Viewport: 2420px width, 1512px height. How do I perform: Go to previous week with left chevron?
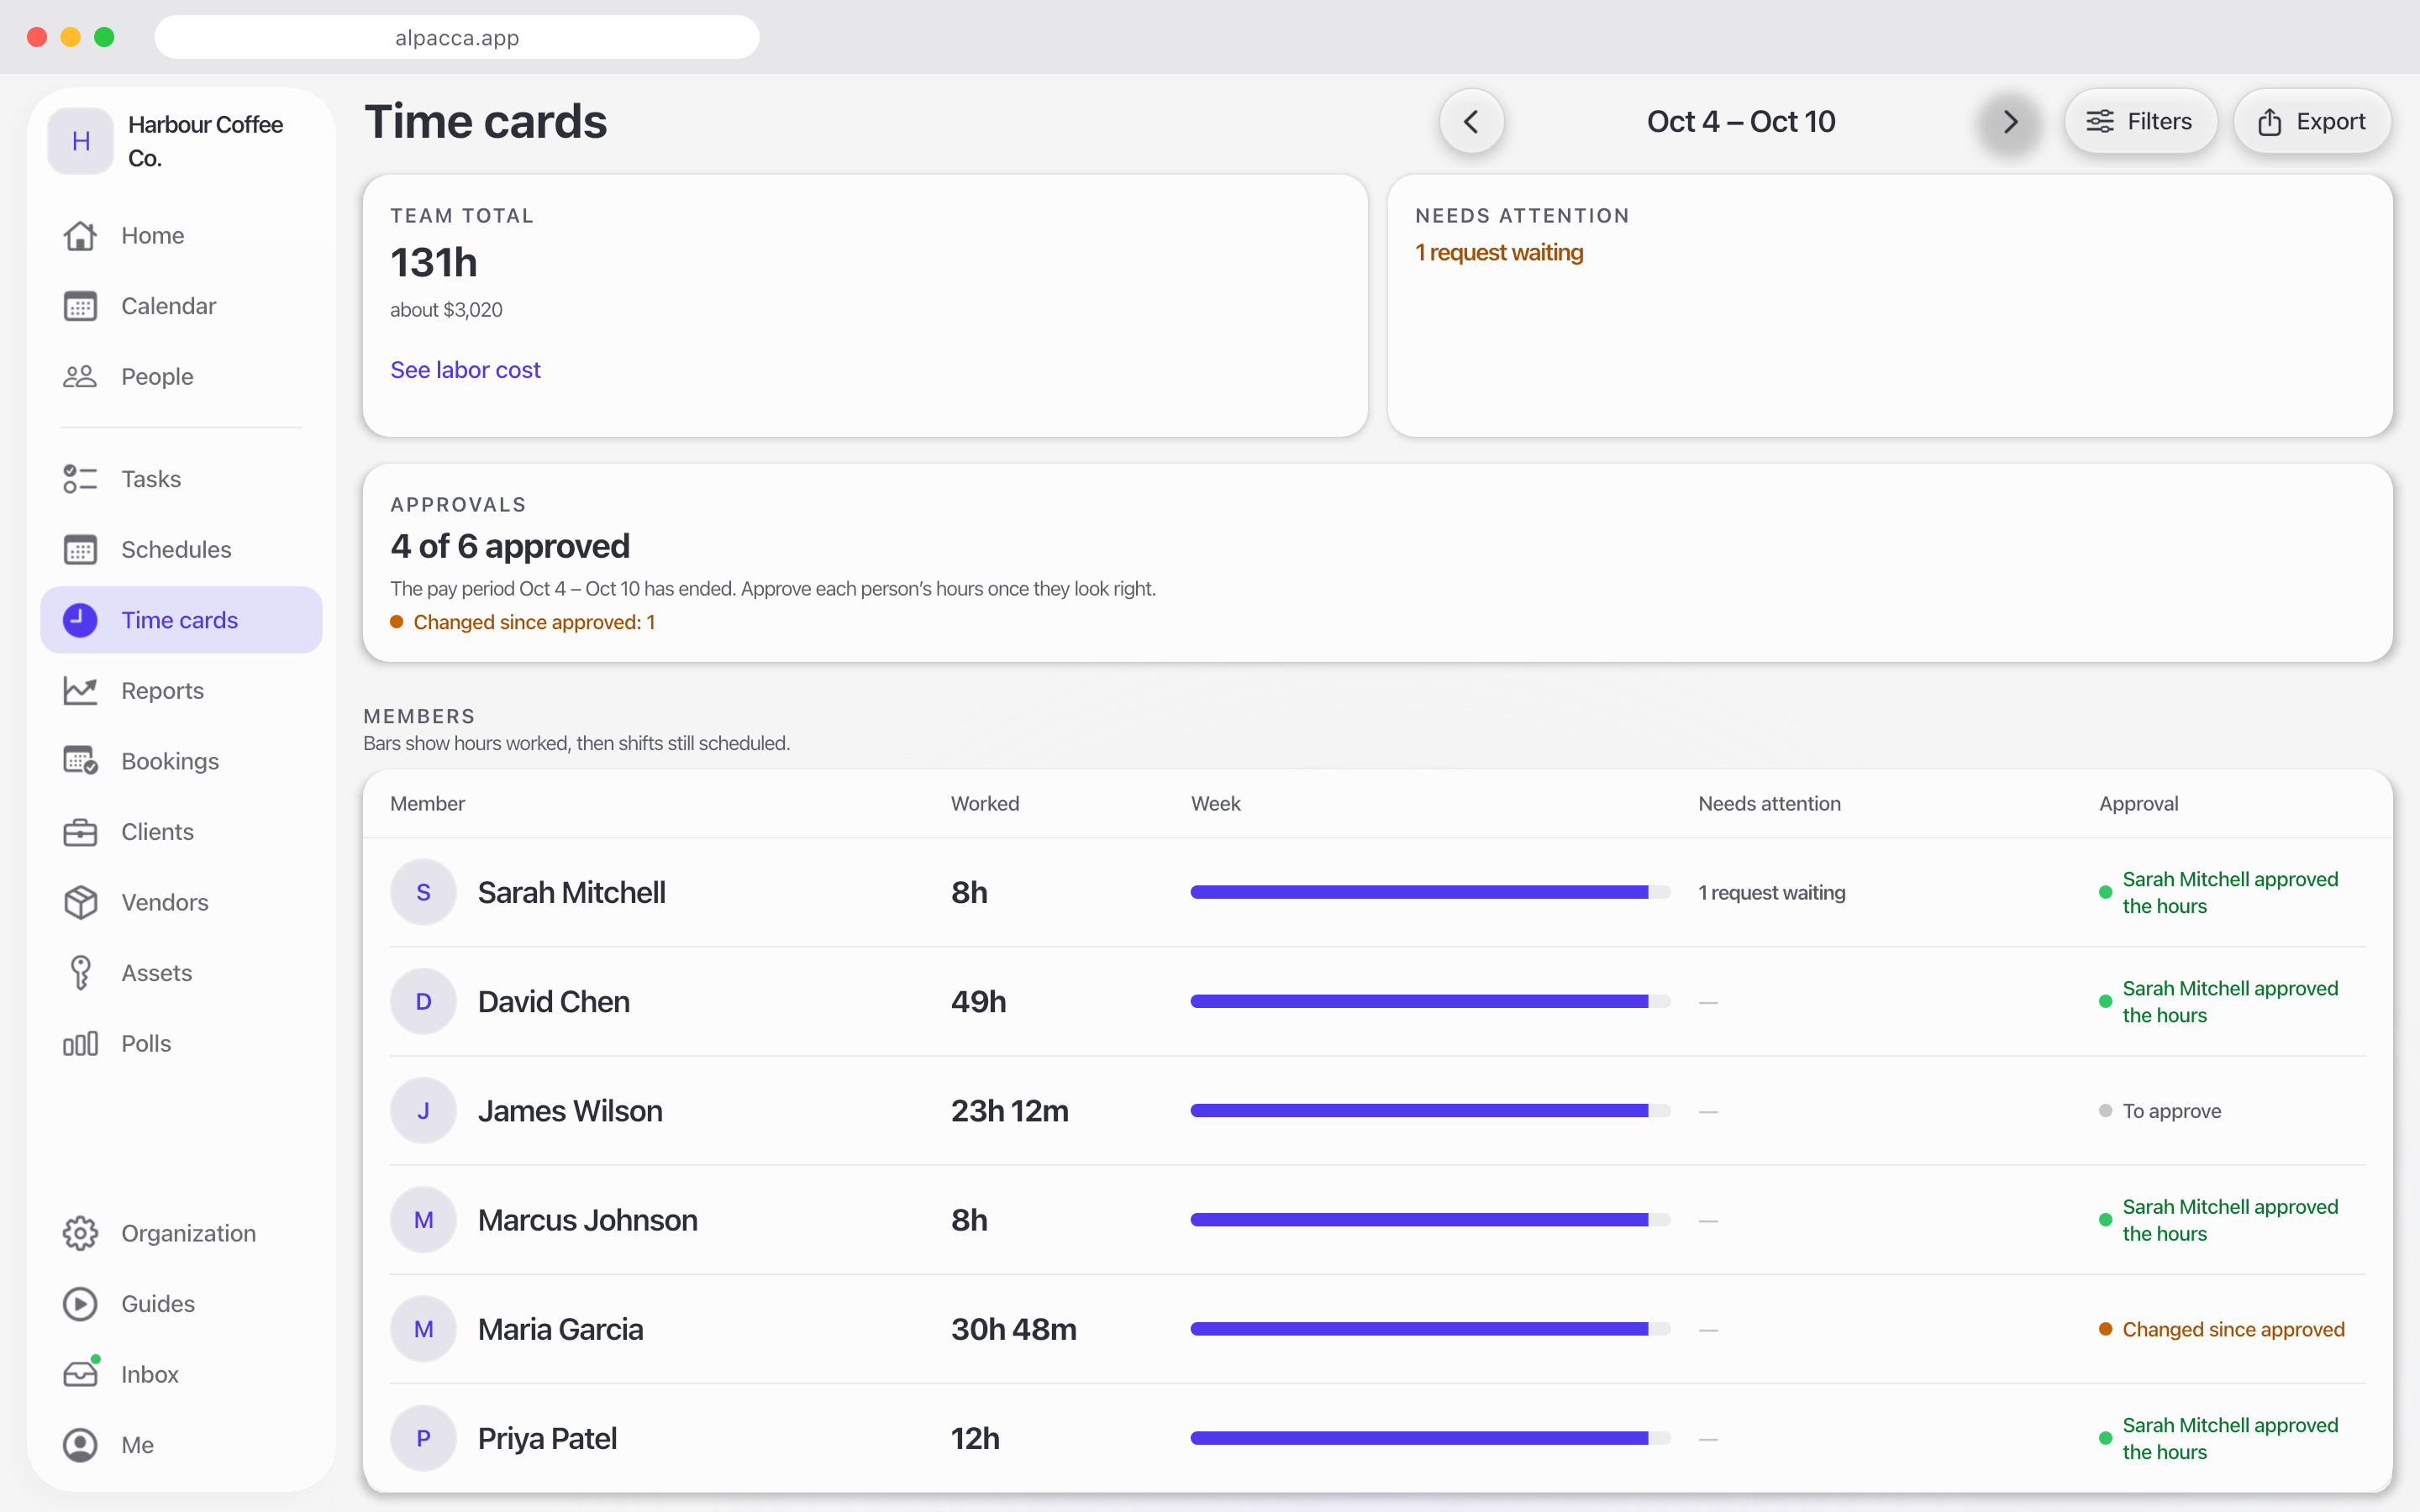(x=1471, y=122)
